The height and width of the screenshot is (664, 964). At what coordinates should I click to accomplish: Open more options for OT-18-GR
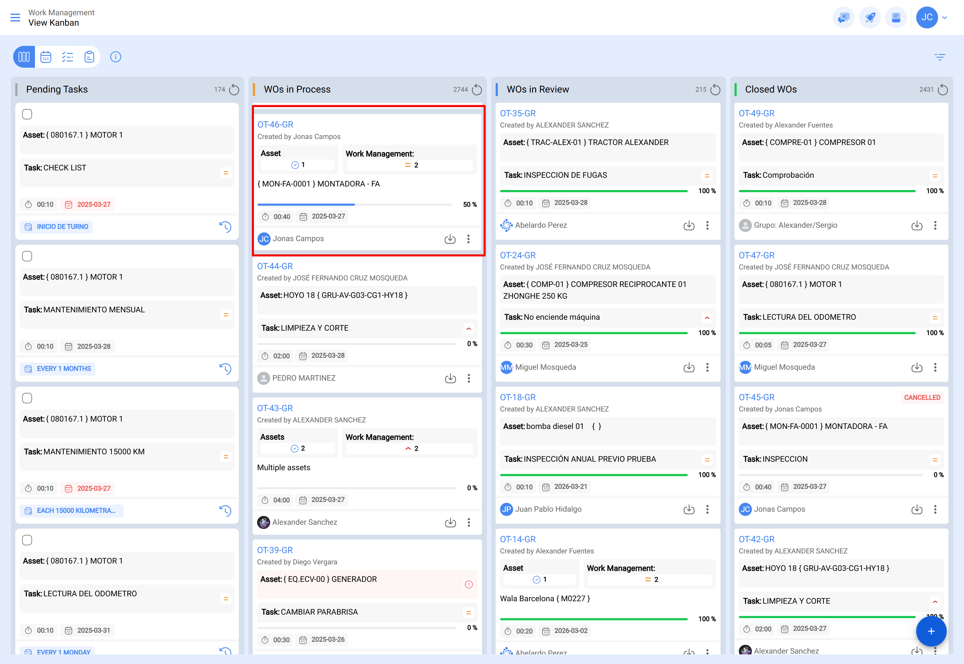707,509
